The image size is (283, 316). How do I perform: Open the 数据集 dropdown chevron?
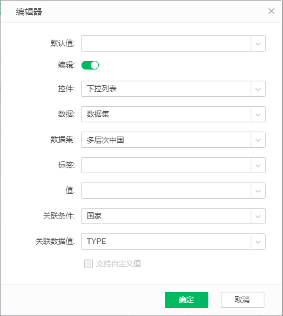258,140
